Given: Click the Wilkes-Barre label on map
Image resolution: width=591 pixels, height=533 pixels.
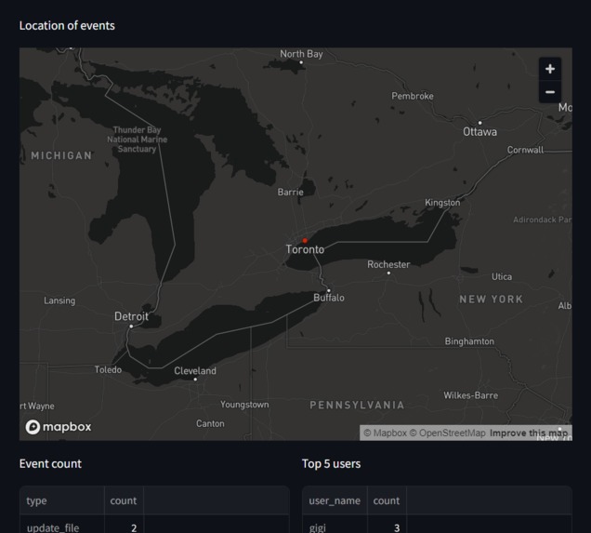Looking at the screenshot, I should [471, 395].
